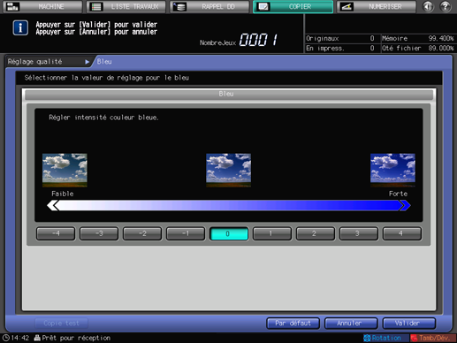Set blue value to 3

coord(359,233)
